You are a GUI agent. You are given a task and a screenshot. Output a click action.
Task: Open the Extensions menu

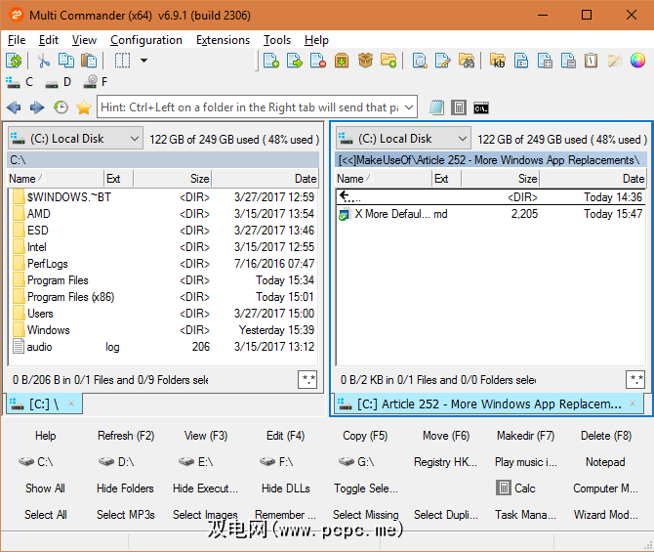point(223,40)
